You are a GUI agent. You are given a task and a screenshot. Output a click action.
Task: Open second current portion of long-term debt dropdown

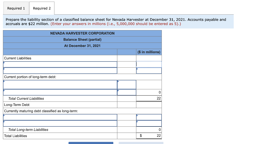(60, 92)
